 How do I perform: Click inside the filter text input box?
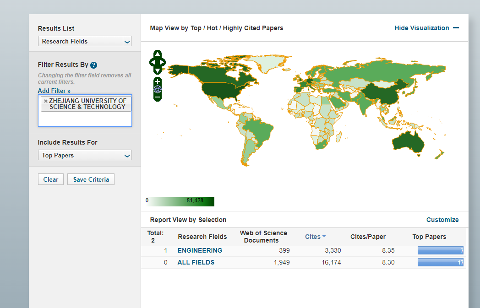85,119
